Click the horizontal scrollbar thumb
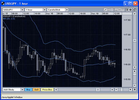The width and height of the screenshot is (139, 100). tap(98, 90)
